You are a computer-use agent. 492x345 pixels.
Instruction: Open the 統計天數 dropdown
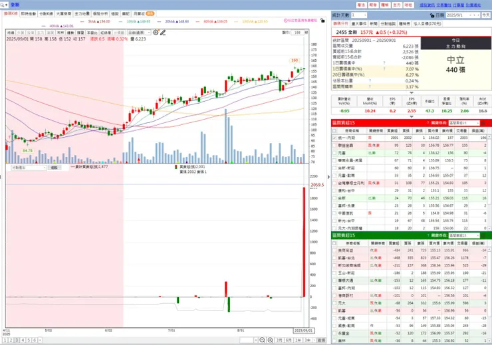click(x=358, y=15)
